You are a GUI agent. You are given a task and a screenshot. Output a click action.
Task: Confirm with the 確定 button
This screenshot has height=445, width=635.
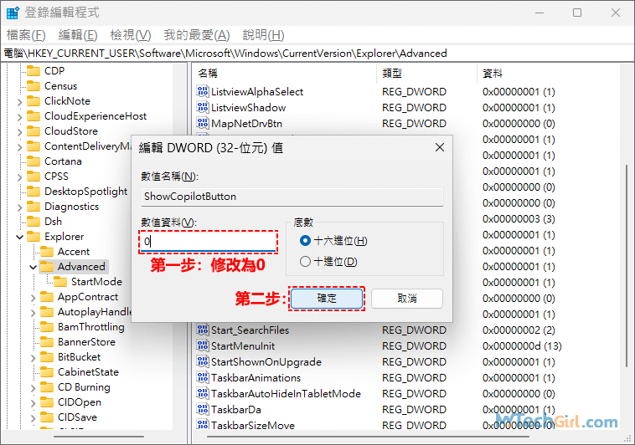327,299
